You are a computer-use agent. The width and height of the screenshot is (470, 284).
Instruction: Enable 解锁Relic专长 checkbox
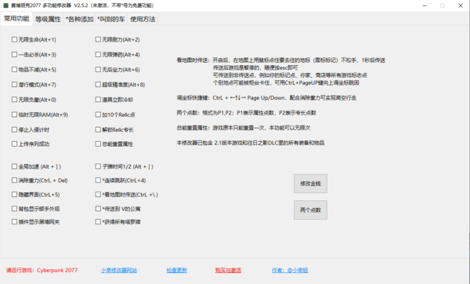click(98, 129)
